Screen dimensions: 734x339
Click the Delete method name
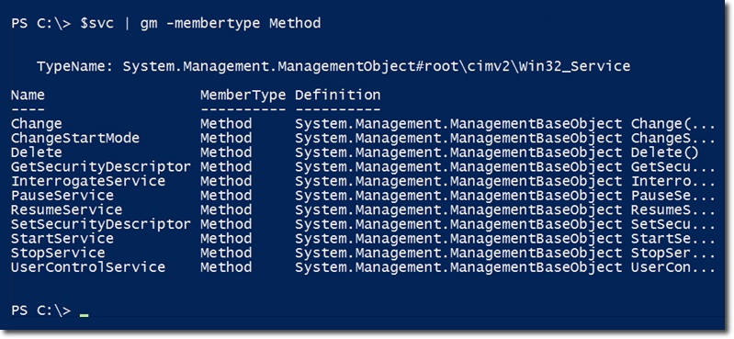[36, 153]
